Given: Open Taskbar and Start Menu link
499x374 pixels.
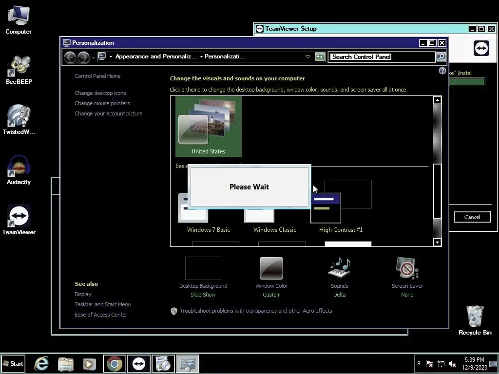Looking at the screenshot, I should (x=102, y=304).
